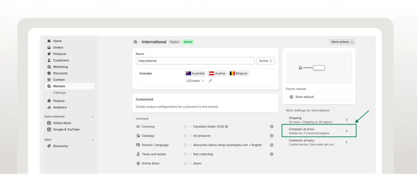Open the Active status dropdown
The width and height of the screenshot is (417, 175).
pyautogui.click(x=266, y=61)
